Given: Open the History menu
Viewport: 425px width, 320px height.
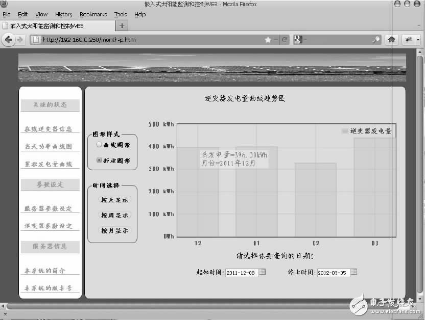Looking at the screenshot, I should pyautogui.click(x=63, y=14).
